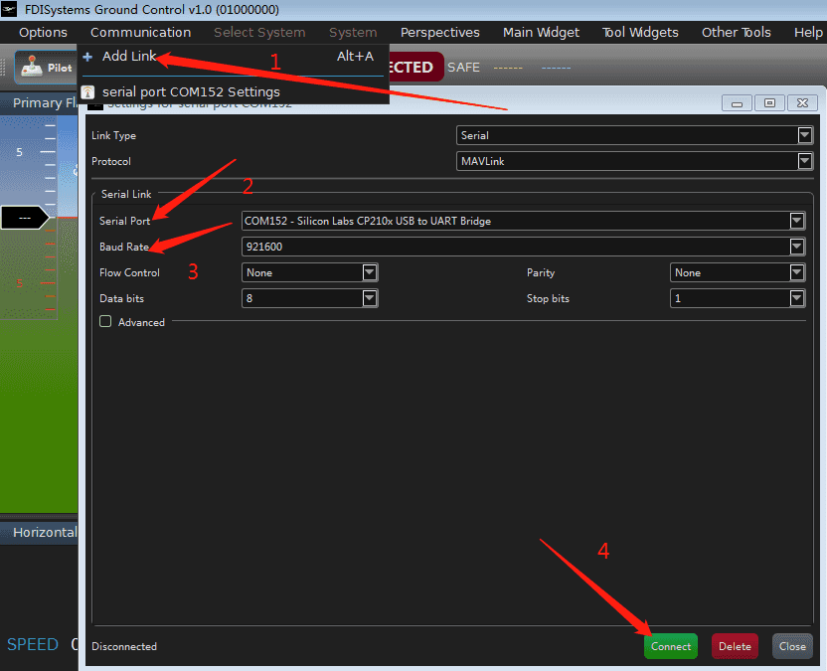827x671 pixels.
Task: Open the Tool Widgets menu
Action: 640,32
